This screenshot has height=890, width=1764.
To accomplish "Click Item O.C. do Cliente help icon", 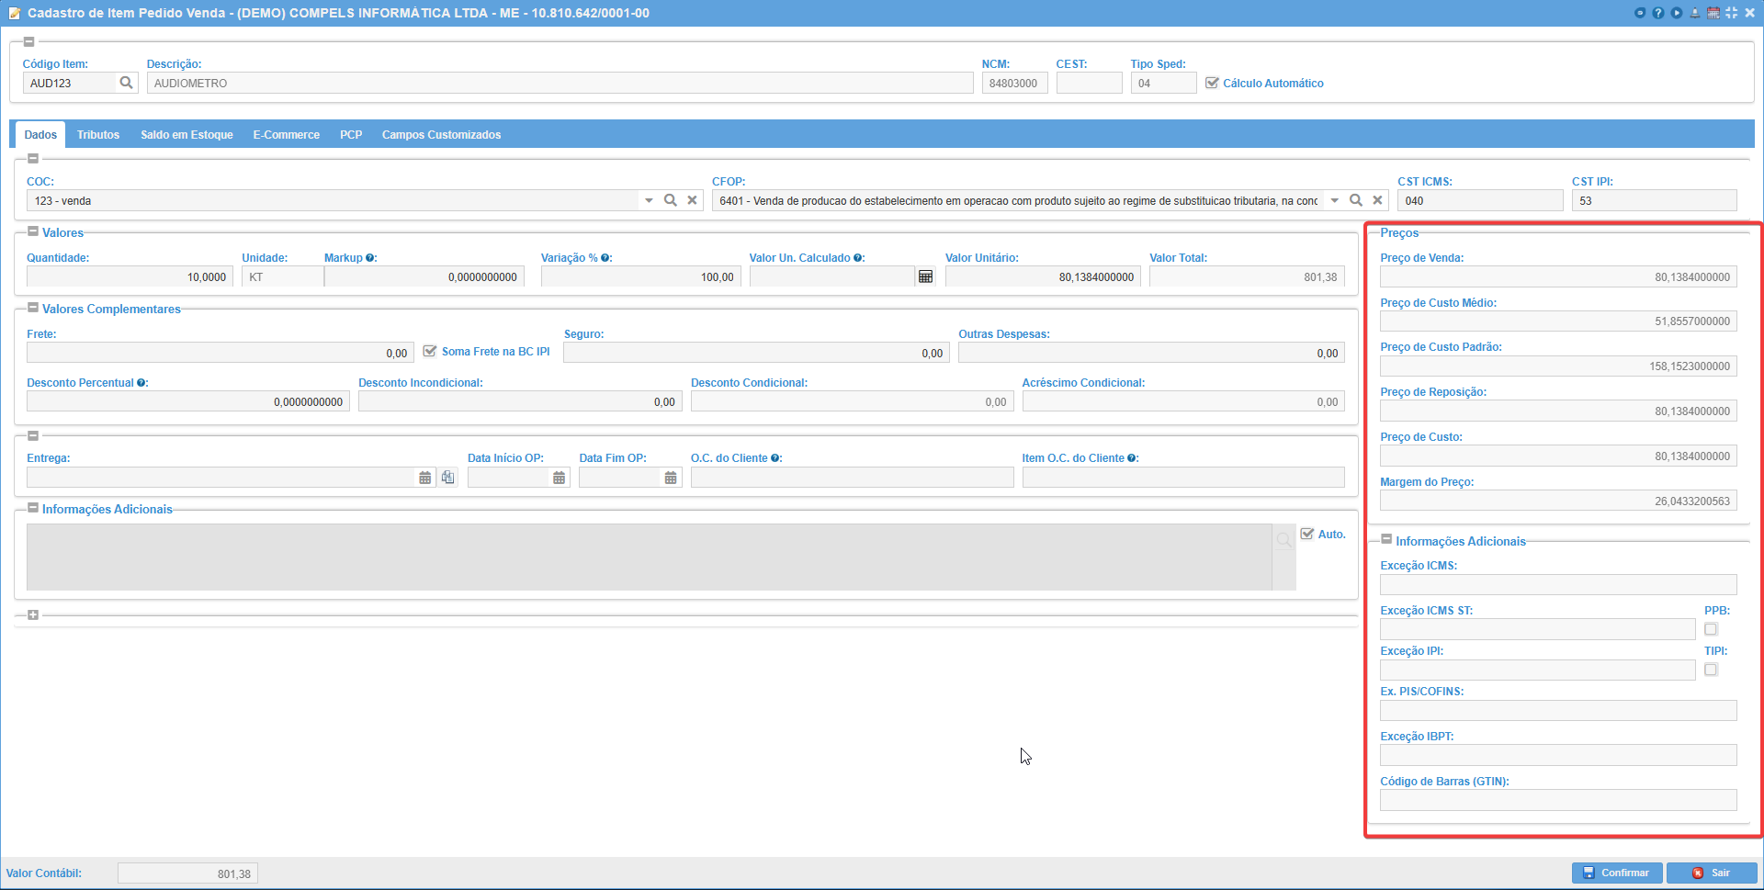I will tap(1132, 458).
